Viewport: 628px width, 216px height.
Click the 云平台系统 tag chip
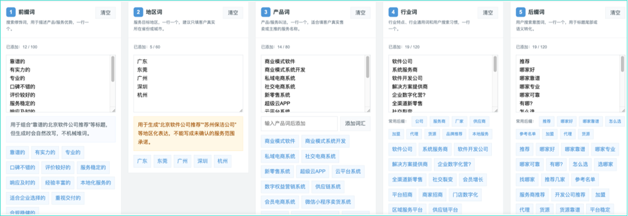pos(348,172)
